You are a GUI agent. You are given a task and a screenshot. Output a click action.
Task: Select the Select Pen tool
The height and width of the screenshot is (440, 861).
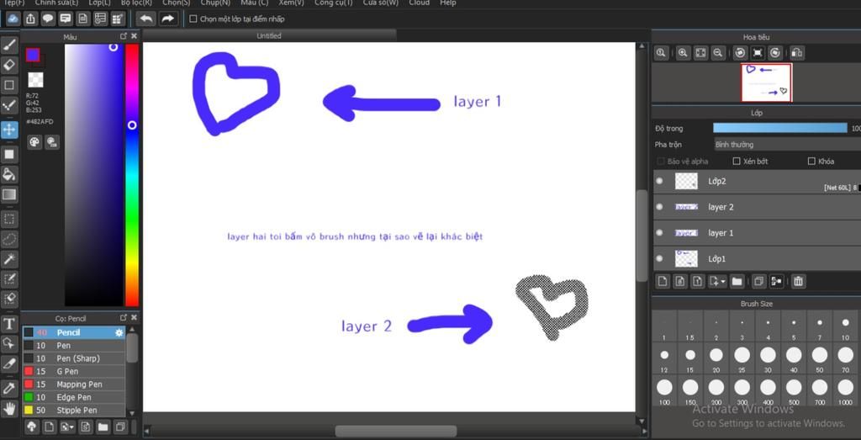tap(9, 278)
